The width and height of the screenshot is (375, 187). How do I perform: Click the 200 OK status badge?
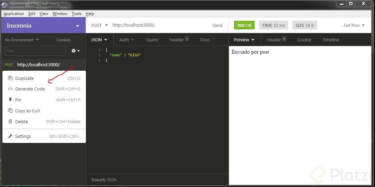pos(244,25)
